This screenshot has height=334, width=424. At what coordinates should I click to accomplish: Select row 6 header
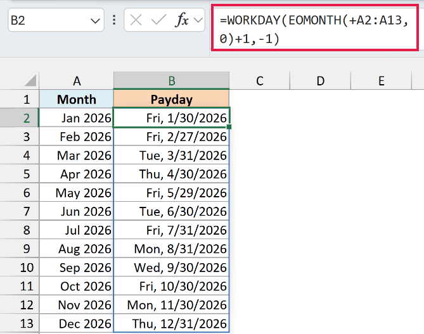(x=20, y=192)
